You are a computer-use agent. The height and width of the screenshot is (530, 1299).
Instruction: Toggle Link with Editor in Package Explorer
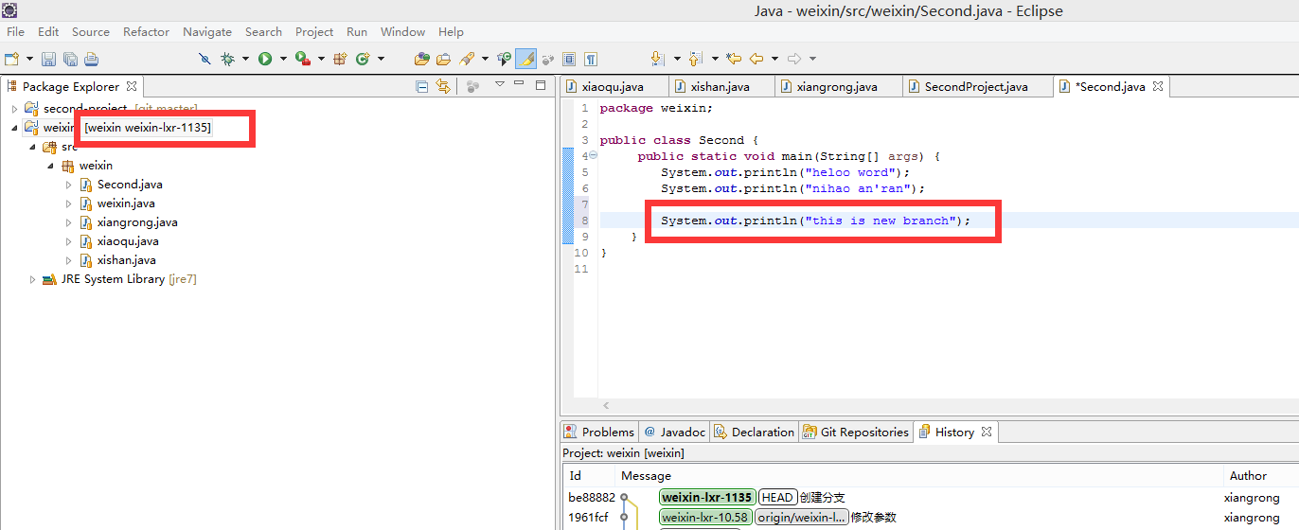click(x=442, y=86)
